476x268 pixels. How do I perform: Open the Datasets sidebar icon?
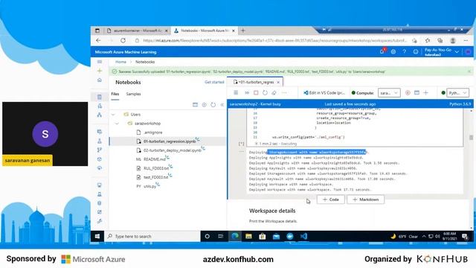coord(100,132)
